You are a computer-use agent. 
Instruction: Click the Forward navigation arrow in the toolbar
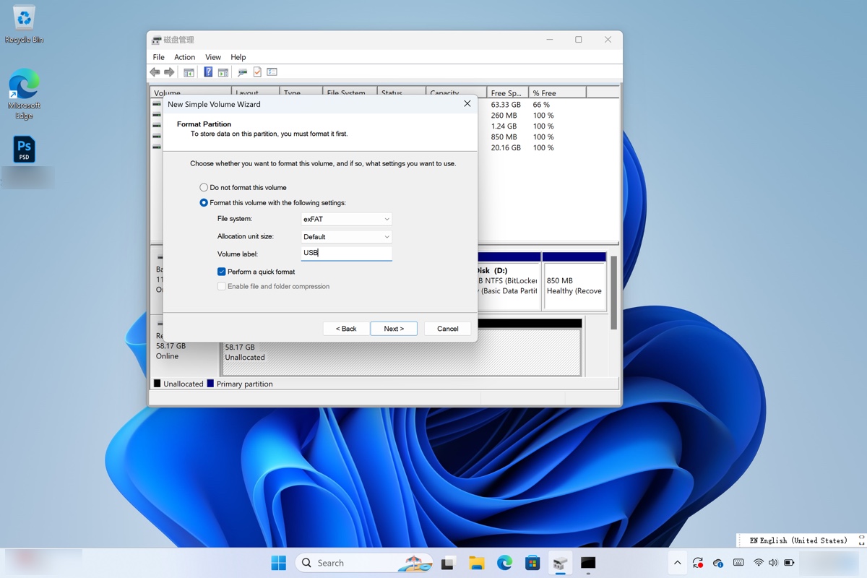coord(169,72)
